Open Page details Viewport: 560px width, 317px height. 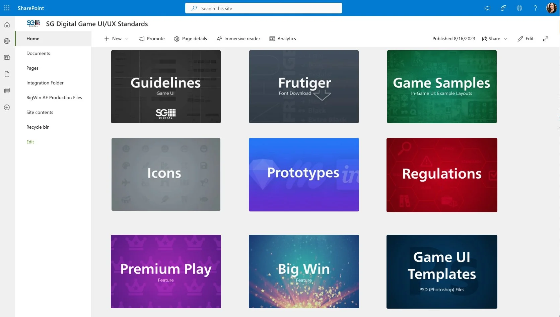[x=191, y=39]
